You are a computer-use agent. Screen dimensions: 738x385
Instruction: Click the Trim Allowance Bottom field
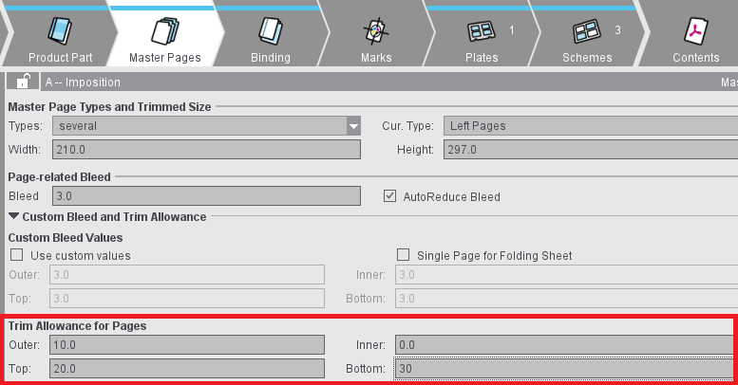point(566,368)
